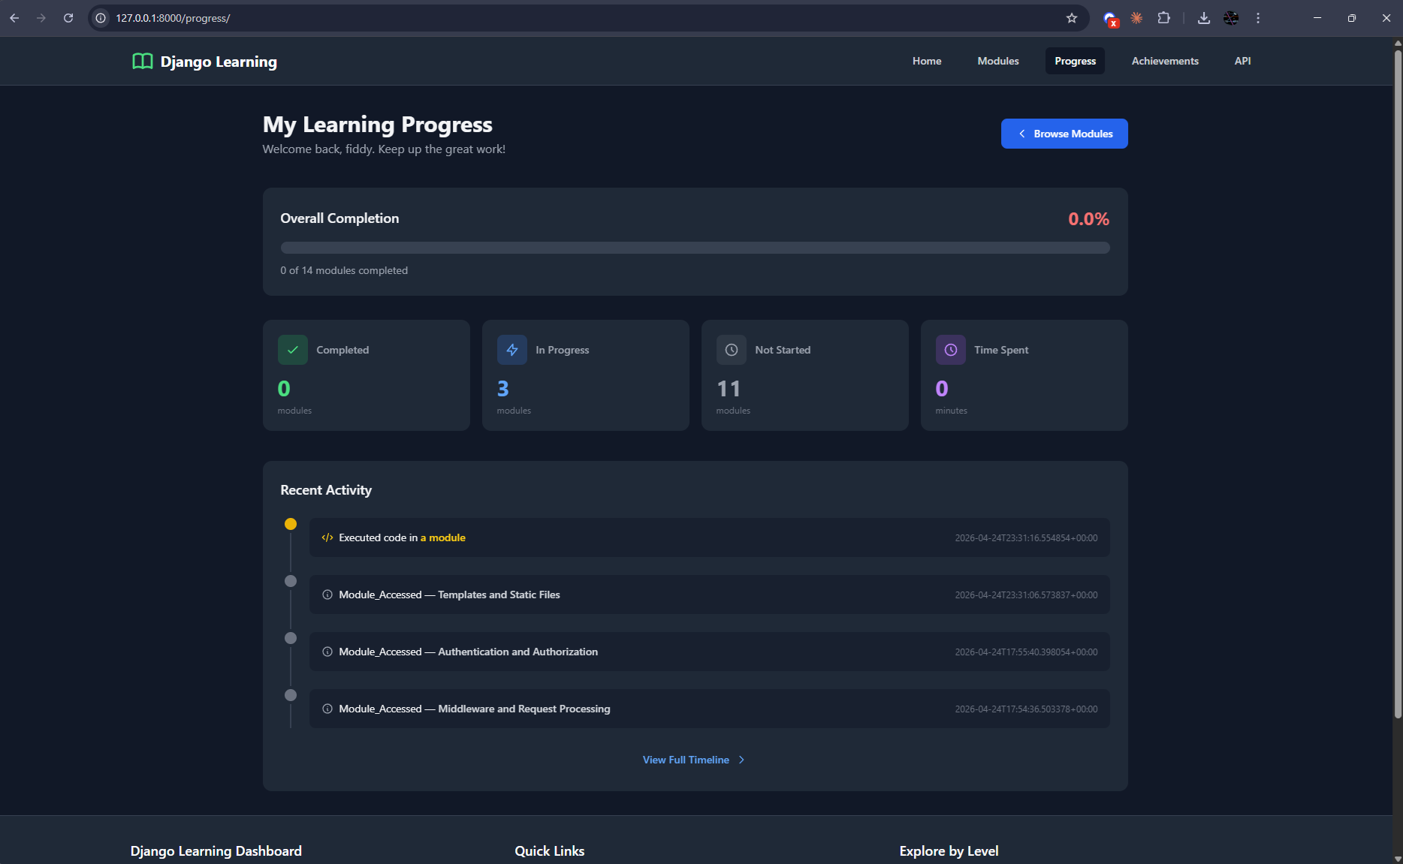Click info icon beside Templates and Static Files
The width and height of the screenshot is (1403, 864).
pos(327,595)
